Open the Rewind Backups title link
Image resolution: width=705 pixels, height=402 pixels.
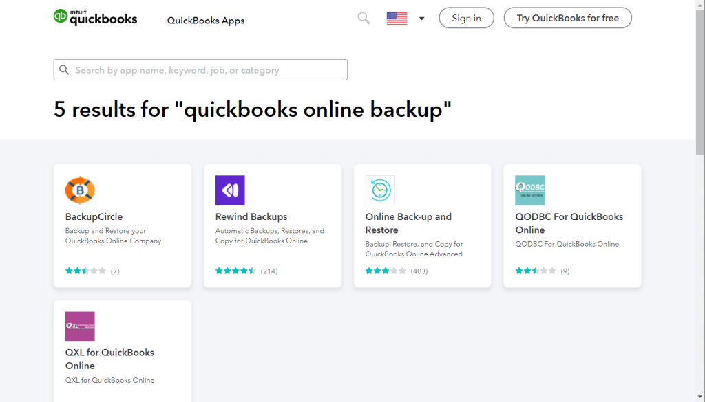click(251, 216)
